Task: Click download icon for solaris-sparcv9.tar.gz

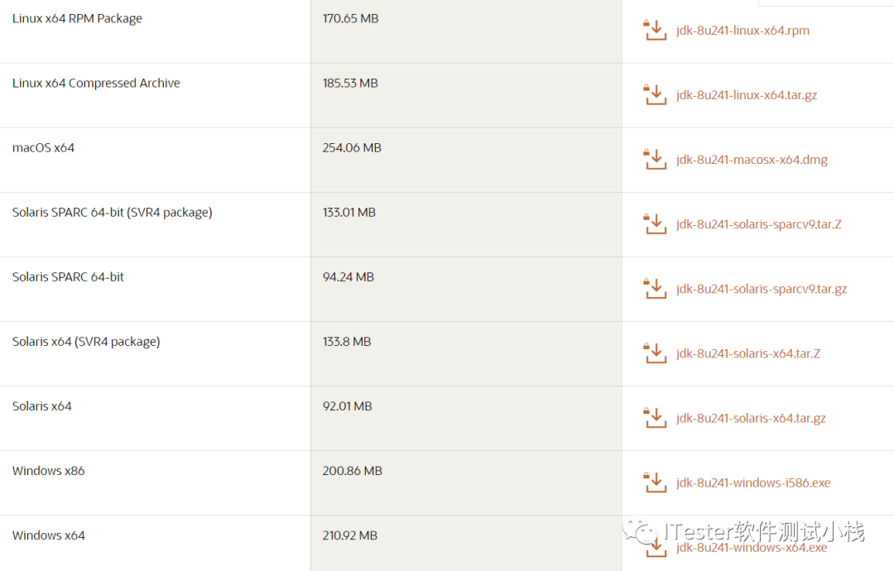Action: 655,288
